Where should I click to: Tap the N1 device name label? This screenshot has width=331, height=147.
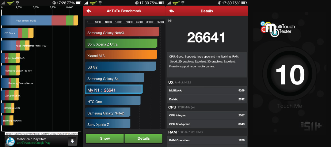click(x=170, y=21)
